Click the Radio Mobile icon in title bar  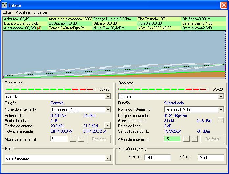(4, 5)
